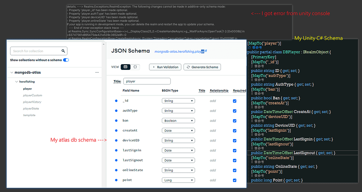Uncheck Required for authType field
This screenshot has height=192, width=362.
(x=235, y=111)
